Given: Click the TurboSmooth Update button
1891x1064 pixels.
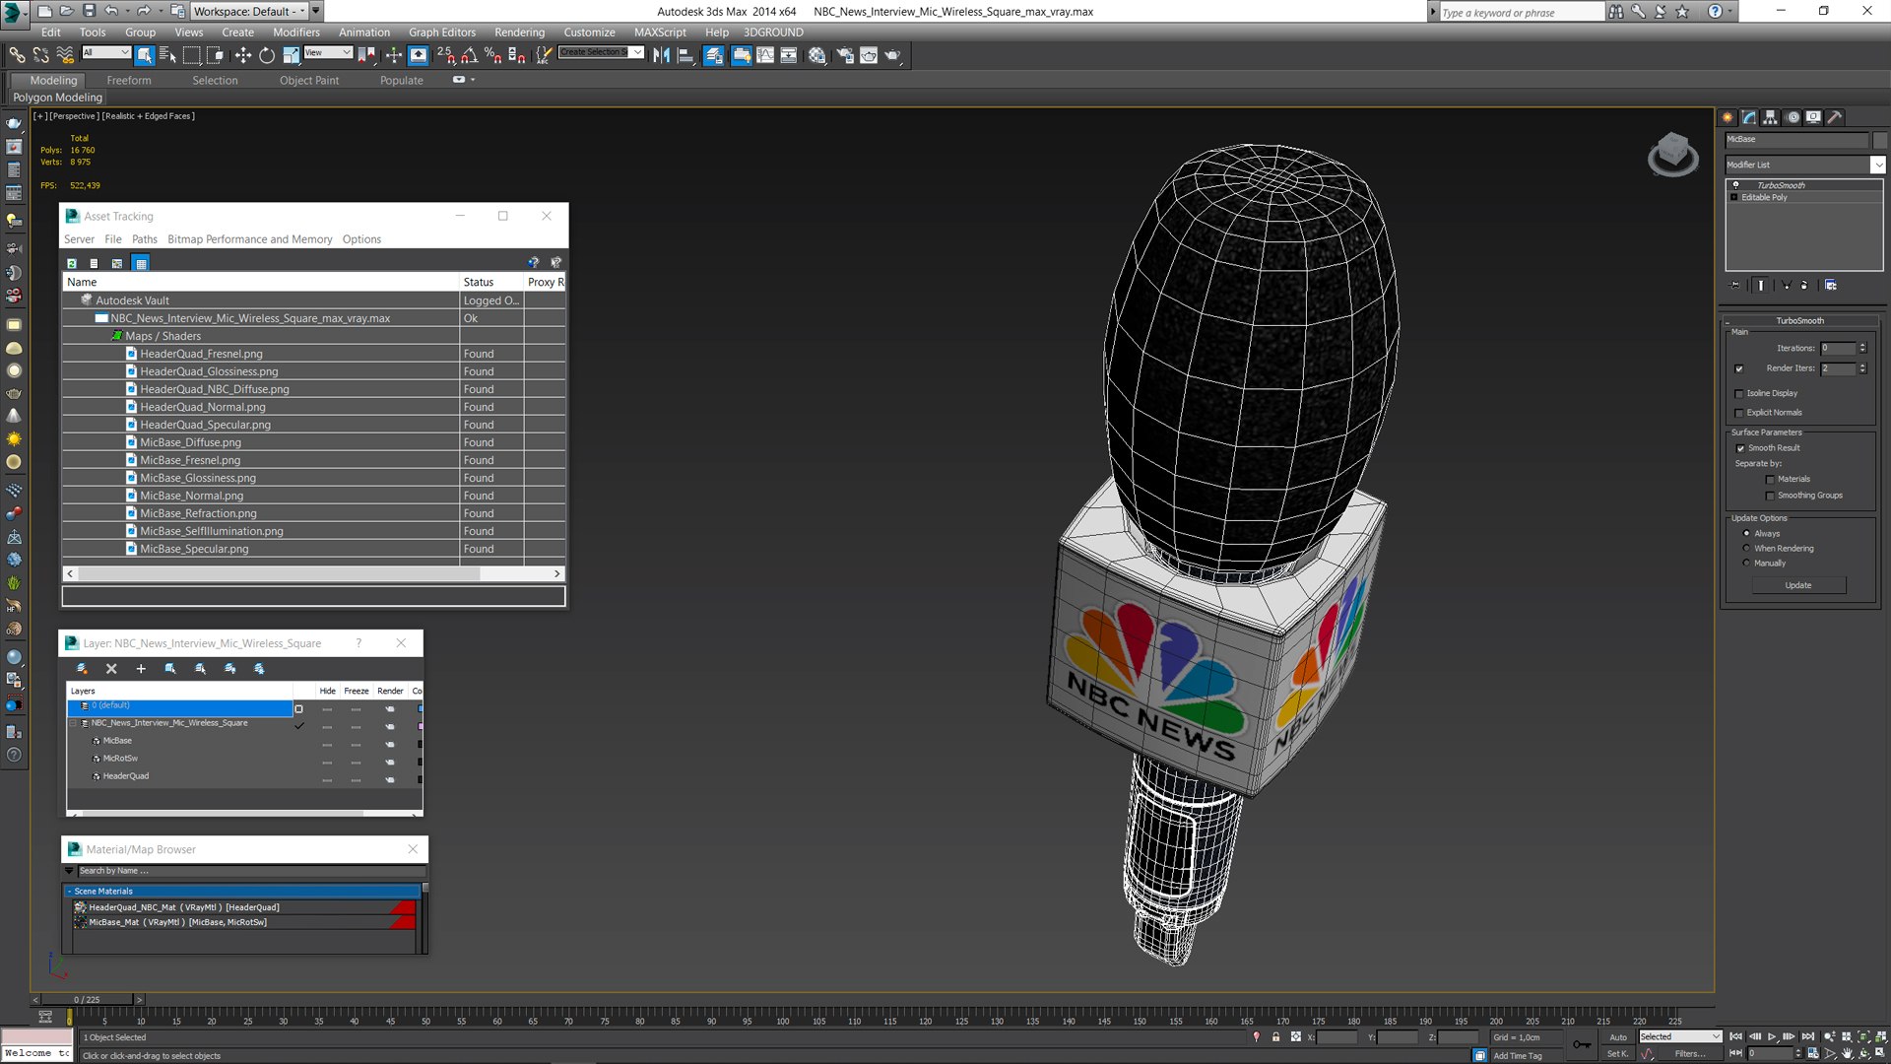Looking at the screenshot, I should tap(1798, 585).
